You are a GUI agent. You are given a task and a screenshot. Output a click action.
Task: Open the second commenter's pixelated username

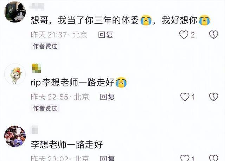(37, 68)
